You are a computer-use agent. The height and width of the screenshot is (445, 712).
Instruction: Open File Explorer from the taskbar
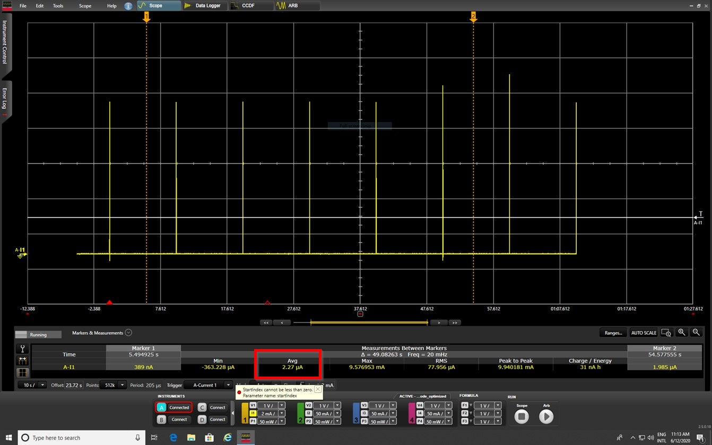pos(191,438)
